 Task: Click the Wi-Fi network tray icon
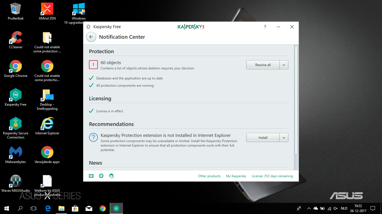click(329, 208)
